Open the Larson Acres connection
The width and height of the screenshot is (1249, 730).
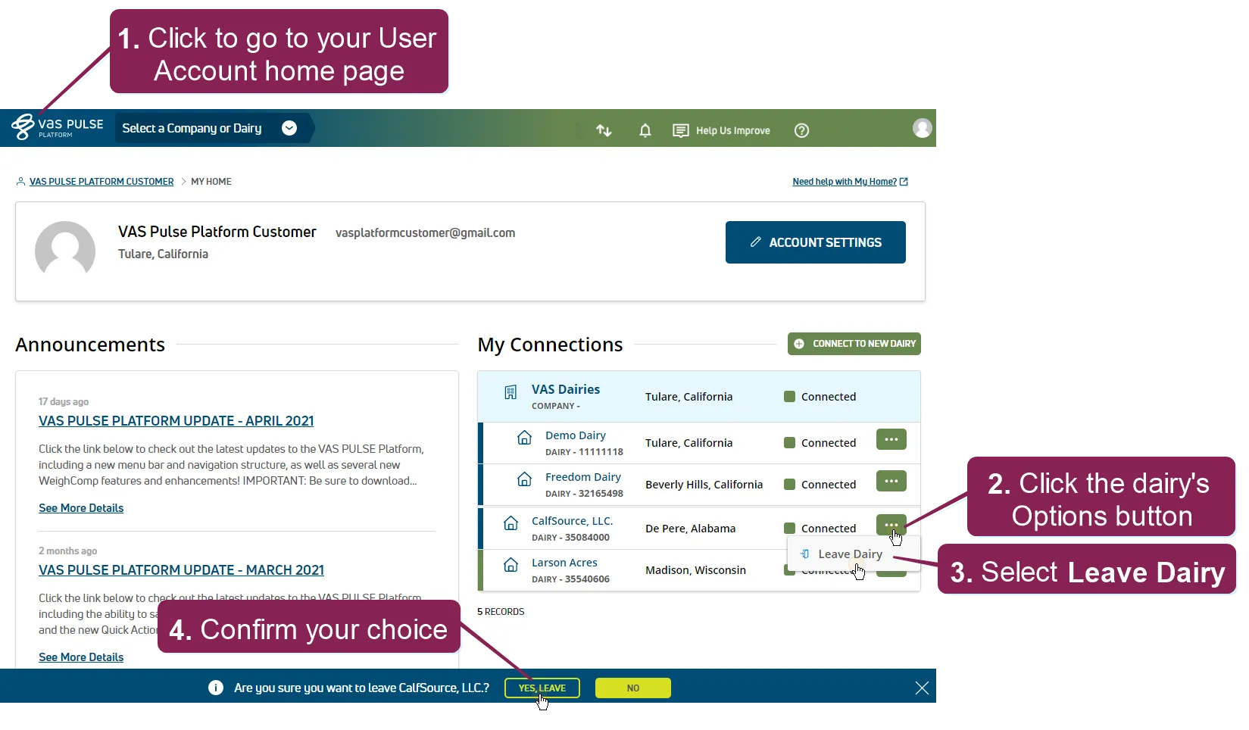564,563
